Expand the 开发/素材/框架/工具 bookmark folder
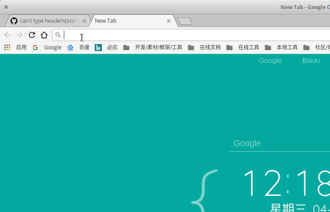 click(x=153, y=48)
